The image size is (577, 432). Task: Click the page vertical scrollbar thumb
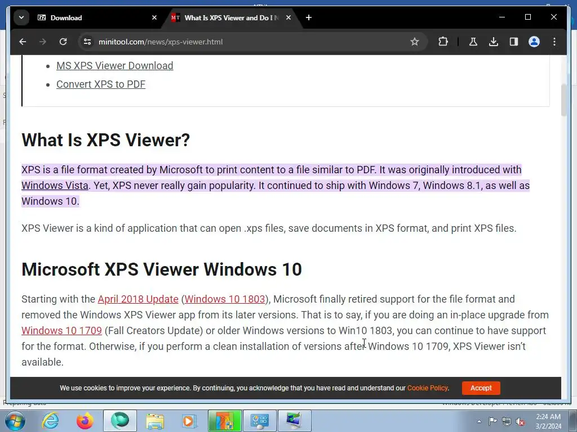pyautogui.click(x=563, y=100)
